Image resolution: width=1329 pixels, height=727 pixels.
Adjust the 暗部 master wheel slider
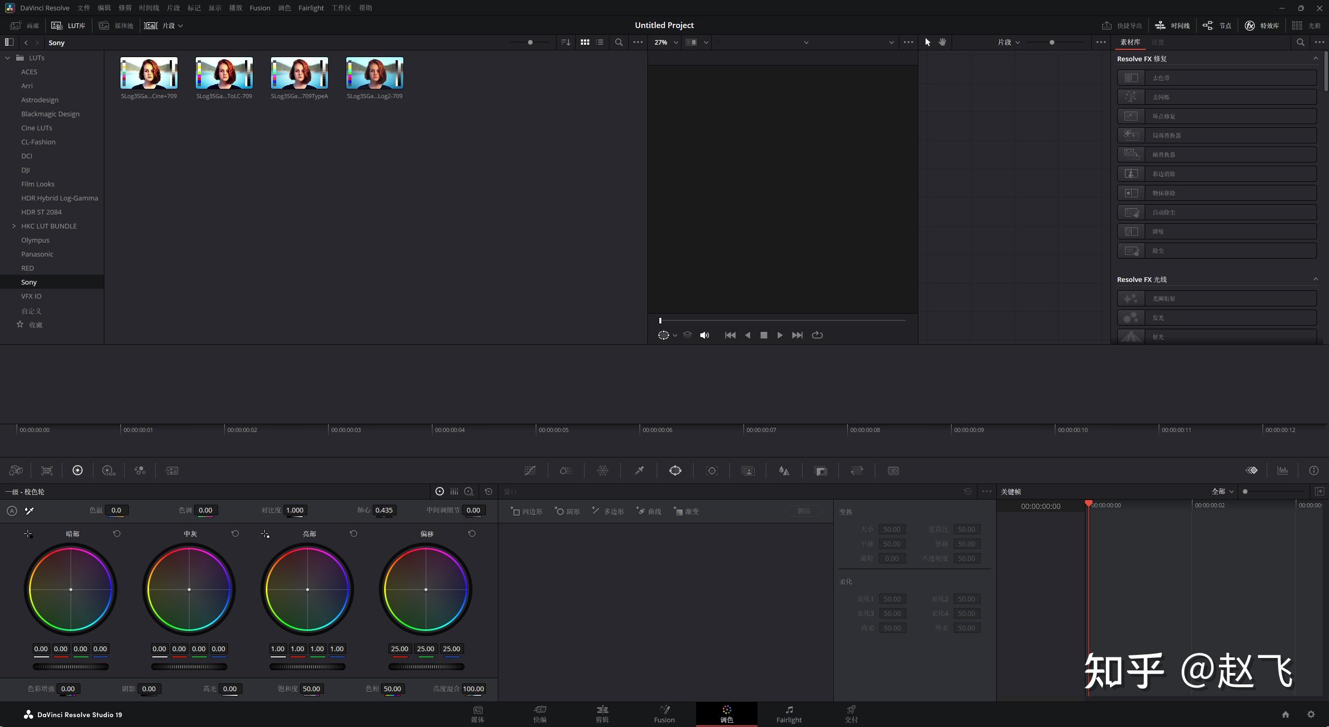coord(71,667)
